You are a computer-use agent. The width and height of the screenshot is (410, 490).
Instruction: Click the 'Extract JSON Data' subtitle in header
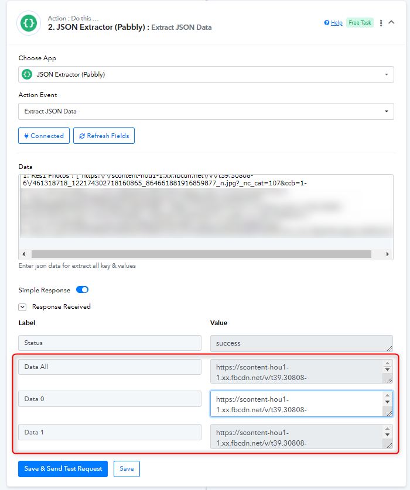click(182, 27)
